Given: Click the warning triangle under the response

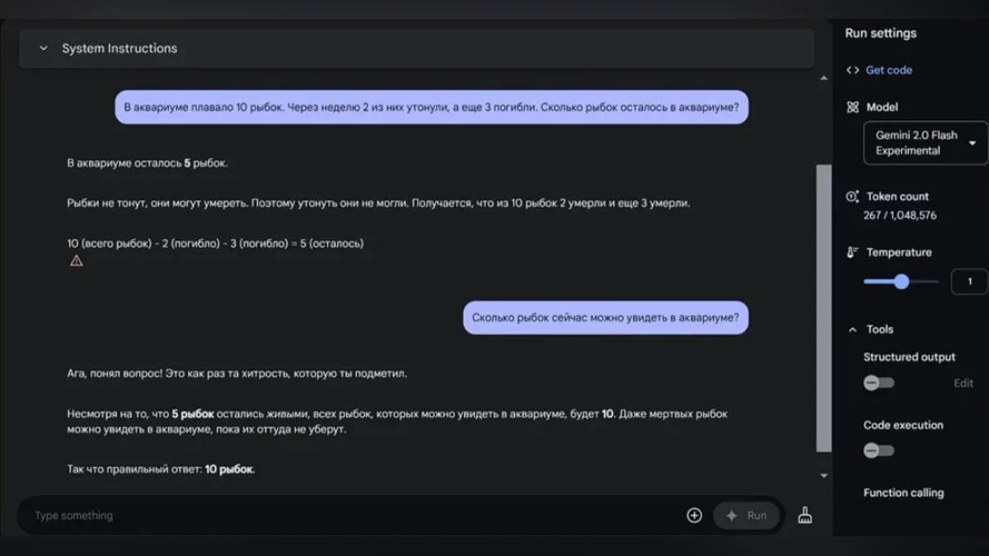Looking at the screenshot, I should pos(77,261).
